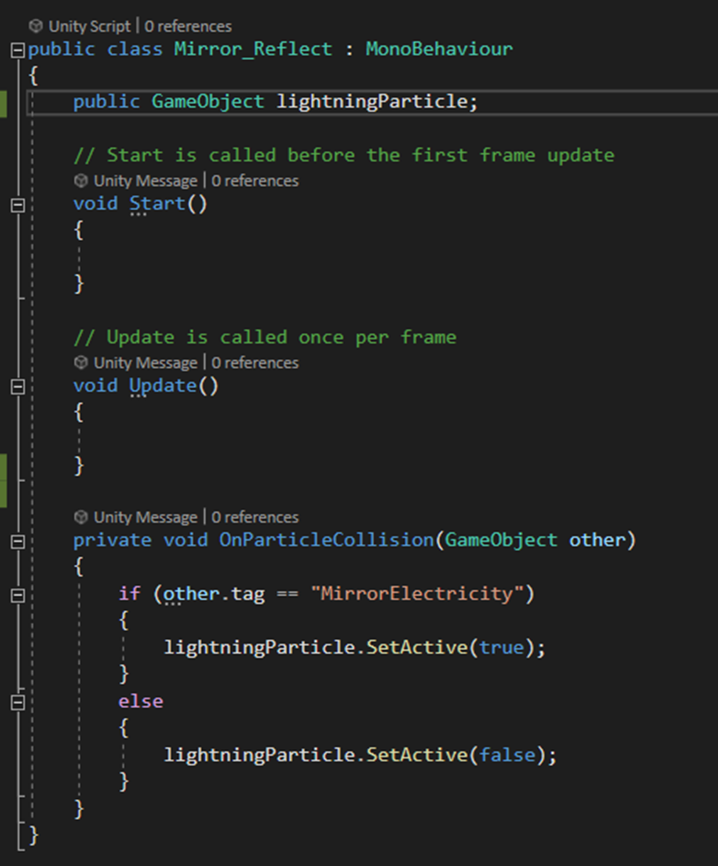Collapse the else block fold box
The width and height of the screenshot is (718, 866).
(x=18, y=703)
